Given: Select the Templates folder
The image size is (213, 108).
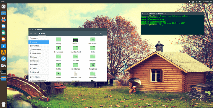Looking at the screenshot, I should click(x=93, y=66).
